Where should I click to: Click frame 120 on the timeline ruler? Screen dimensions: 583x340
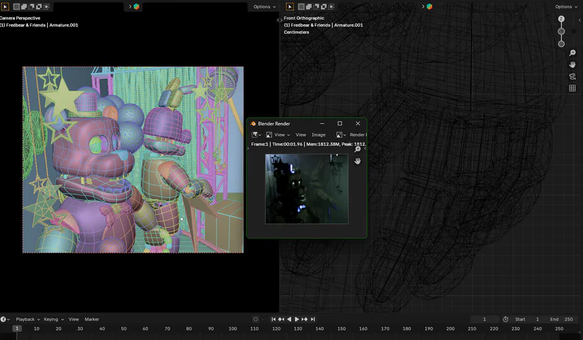click(x=276, y=328)
